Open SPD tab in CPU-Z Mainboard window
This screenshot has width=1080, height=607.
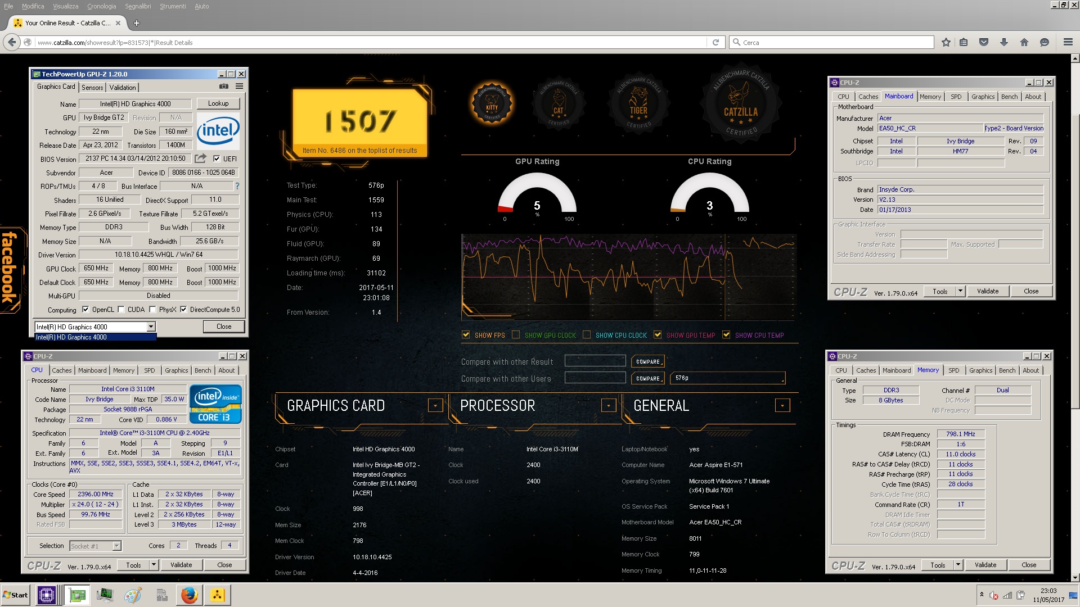[956, 97]
